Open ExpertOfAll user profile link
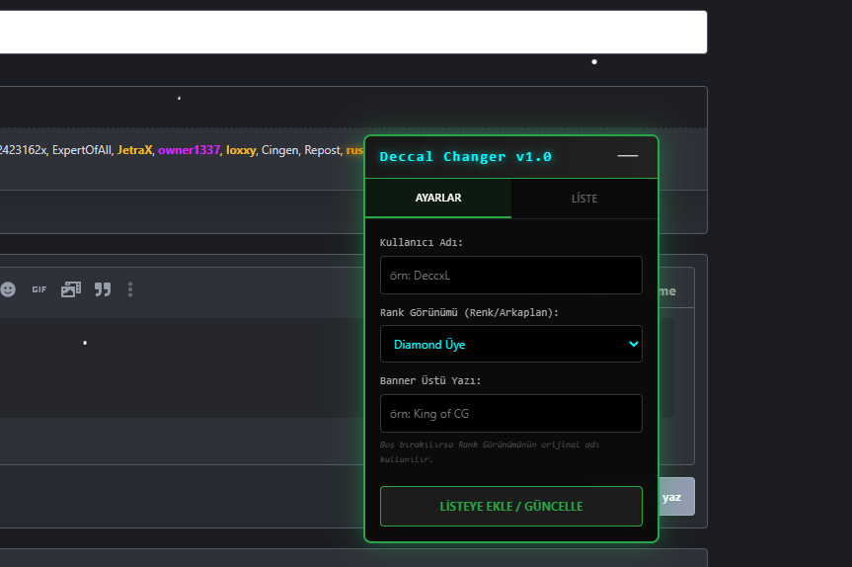Screen dimensions: 852x567 (82, 150)
